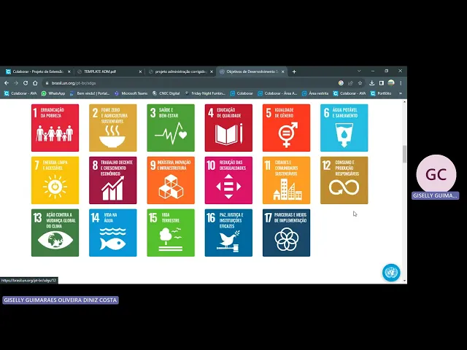The image size is (467, 350).
Task: Open SDG 13 Ação Contra a Mudança do Clima tile
Action: tap(55, 233)
